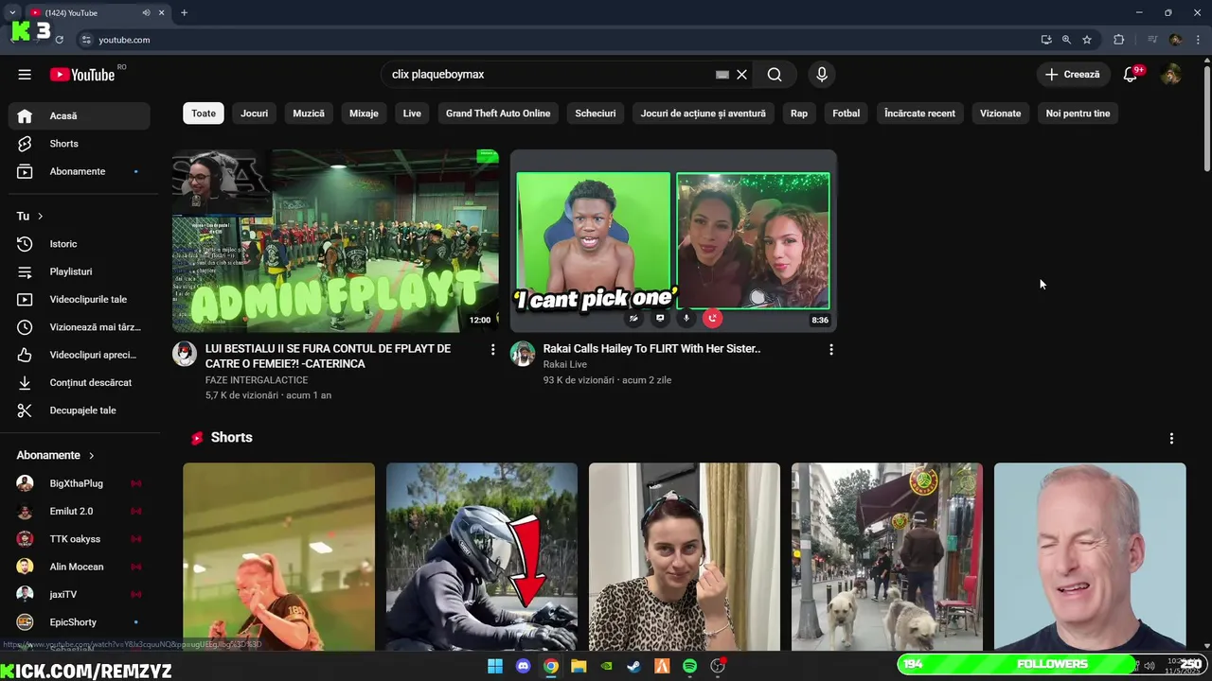Expand the Tu section chevron

40,217
